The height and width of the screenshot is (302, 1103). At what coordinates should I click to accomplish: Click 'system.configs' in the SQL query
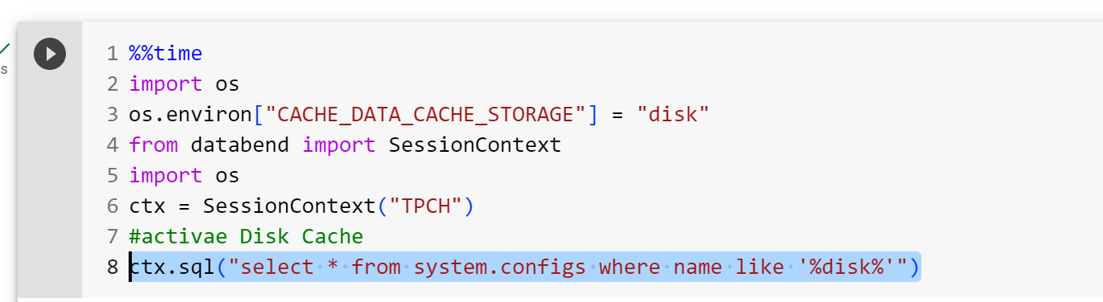tap(506, 267)
